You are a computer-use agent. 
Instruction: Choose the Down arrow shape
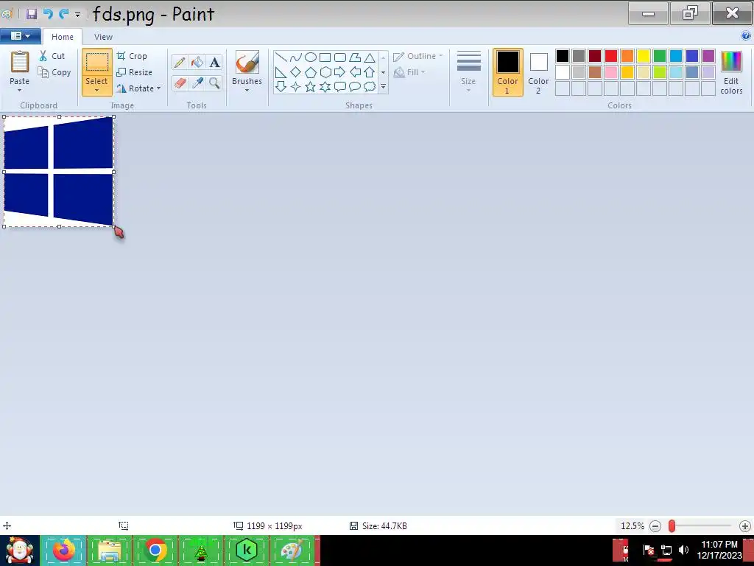[281, 87]
